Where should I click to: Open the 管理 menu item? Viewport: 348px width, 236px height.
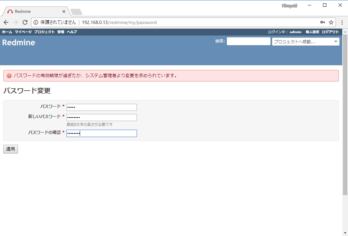tap(61, 32)
